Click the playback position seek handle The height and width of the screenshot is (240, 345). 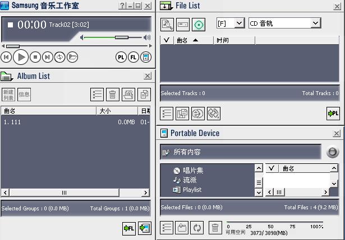(x=13, y=46)
